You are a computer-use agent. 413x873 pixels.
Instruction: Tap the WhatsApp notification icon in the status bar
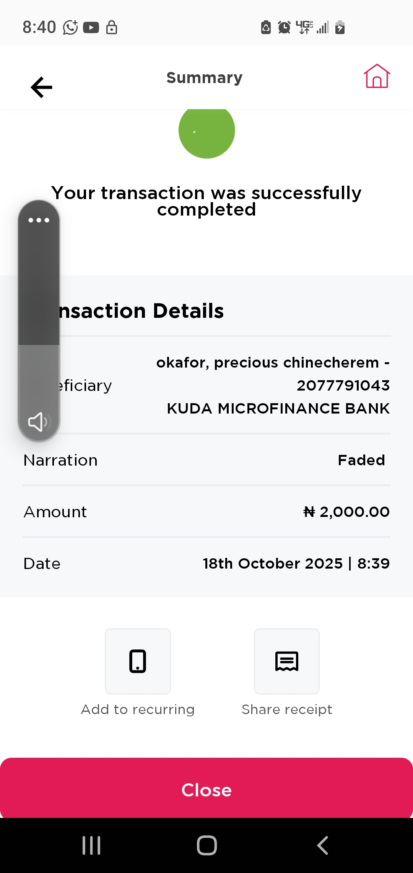click(x=70, y=28)
